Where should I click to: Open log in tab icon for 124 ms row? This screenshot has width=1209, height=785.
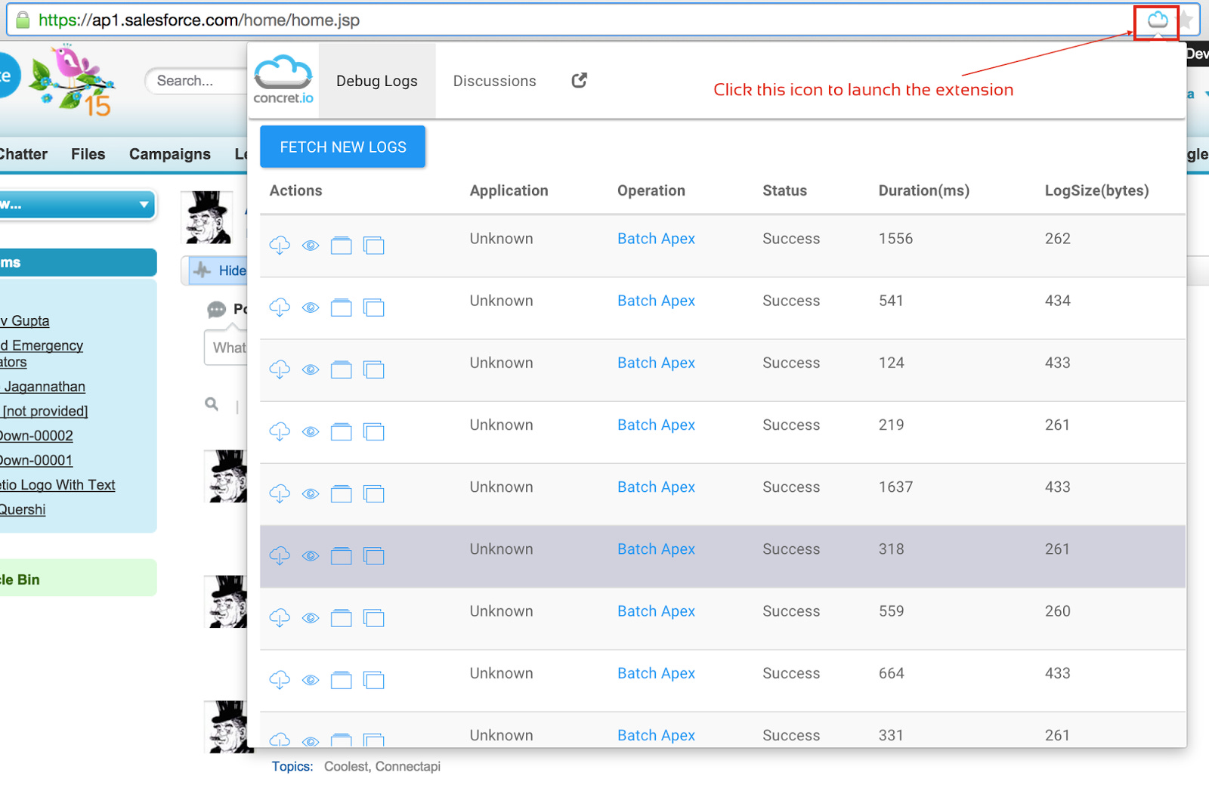click(342, 369)
